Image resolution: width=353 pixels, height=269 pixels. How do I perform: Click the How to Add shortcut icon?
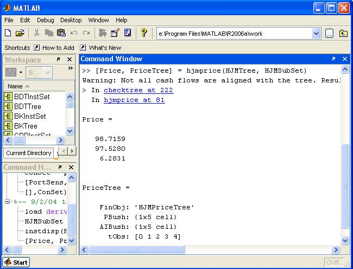coord(37,48)
